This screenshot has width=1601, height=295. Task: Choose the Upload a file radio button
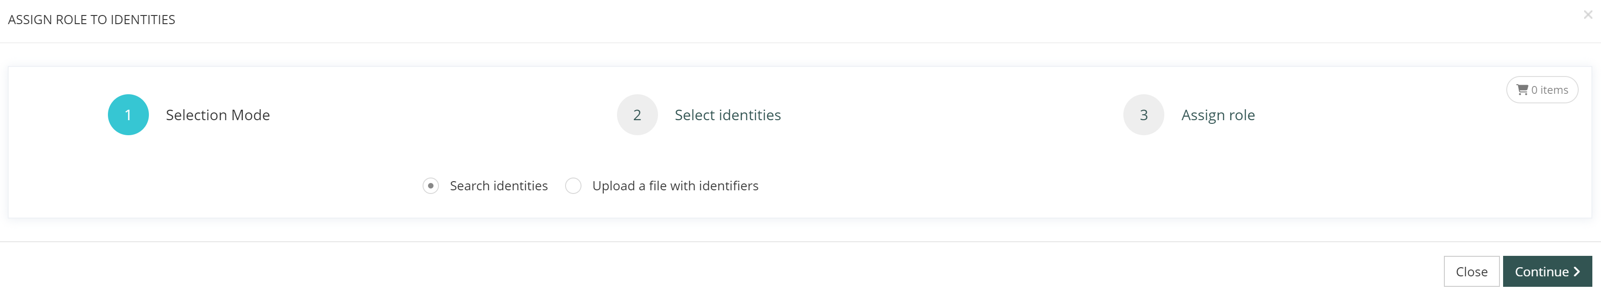pos(573,186)
